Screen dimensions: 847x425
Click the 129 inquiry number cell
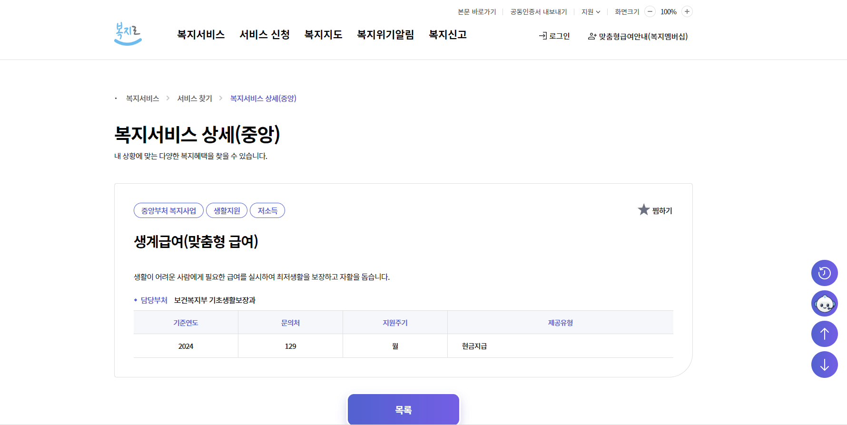click(290, 346)
